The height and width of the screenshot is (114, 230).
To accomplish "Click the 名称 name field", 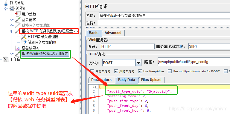I will (x=164, y=15).
